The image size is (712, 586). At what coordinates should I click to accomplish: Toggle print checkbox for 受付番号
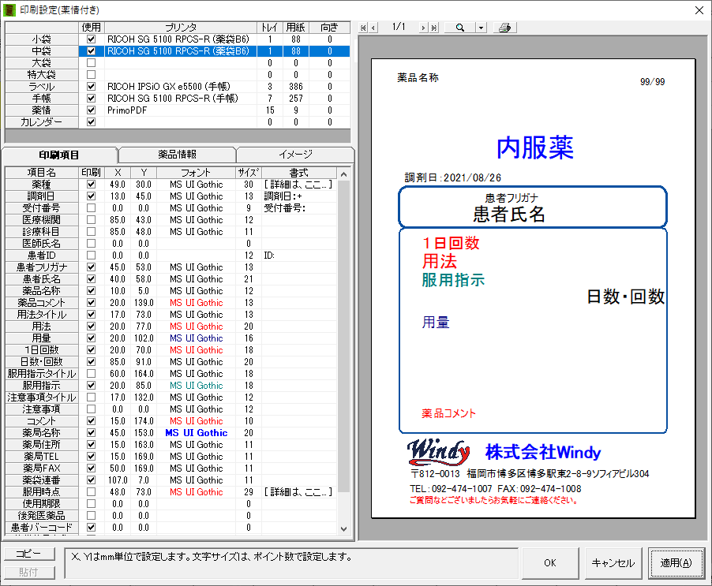pos(92,208)
